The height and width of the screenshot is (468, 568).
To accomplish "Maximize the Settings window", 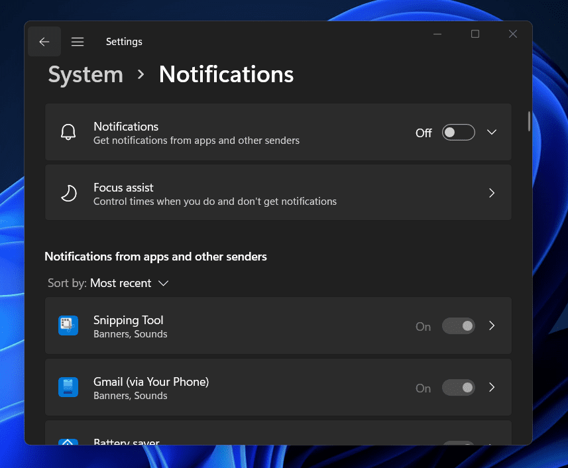I will (475, 34).
